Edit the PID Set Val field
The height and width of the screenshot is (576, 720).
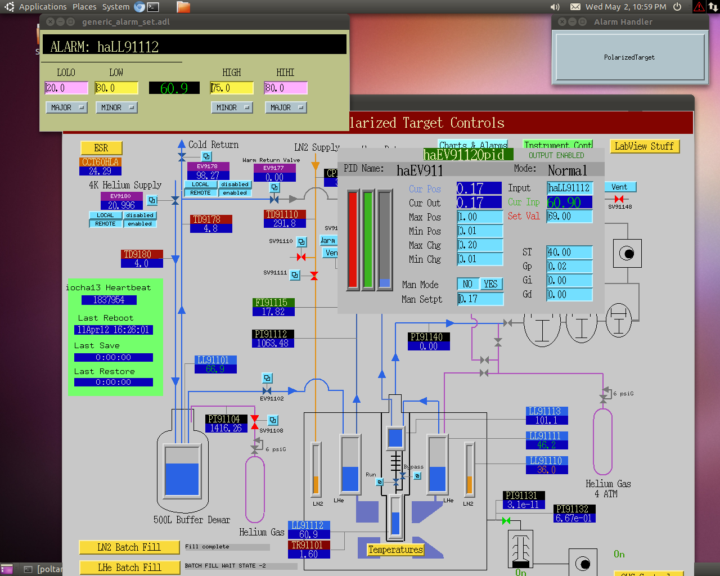coord(569,217)
